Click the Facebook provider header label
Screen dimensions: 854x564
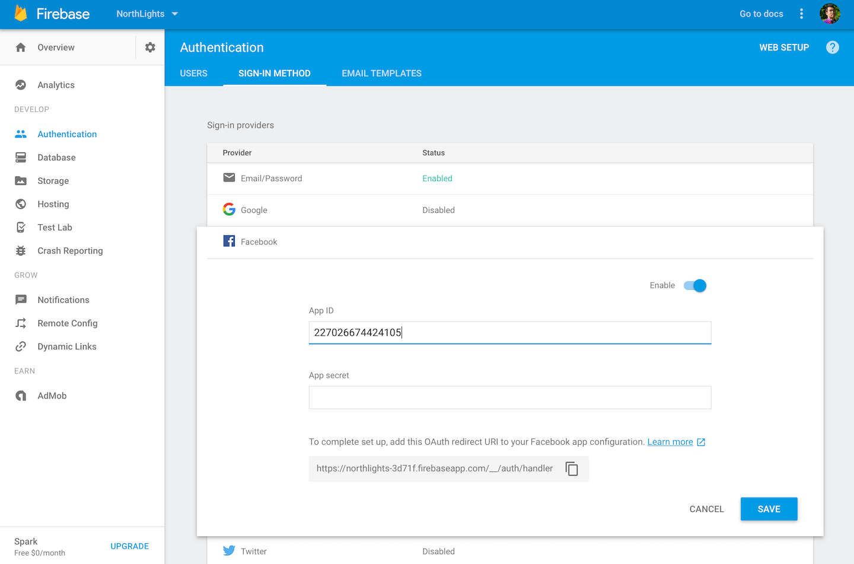click(259, 242)
